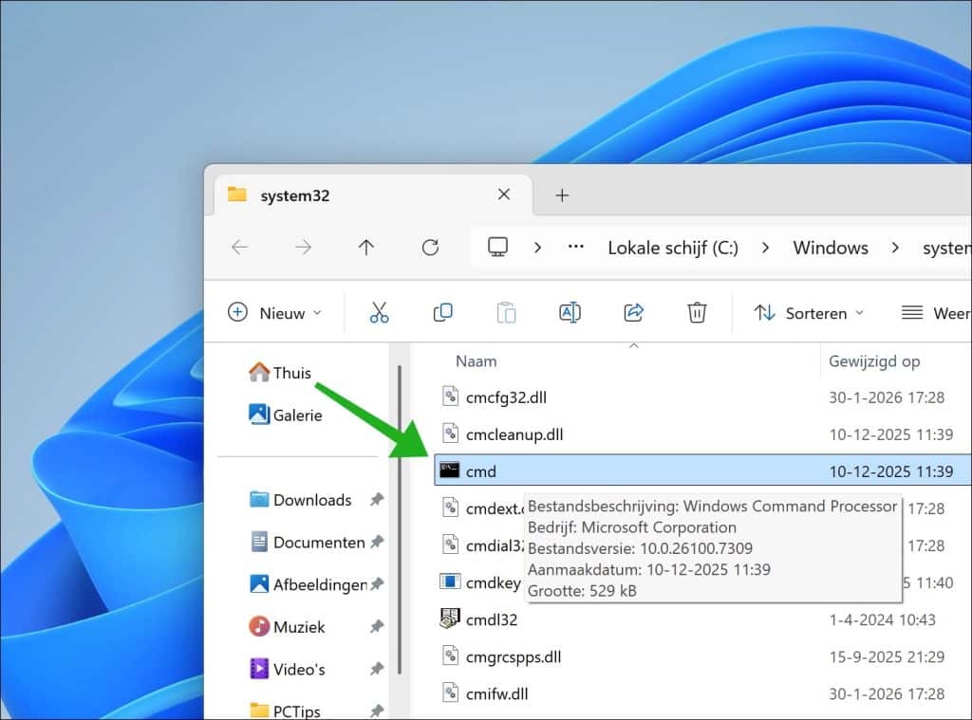
Task: Click Windows in the breadcrumb path
Action: (830, 247)
